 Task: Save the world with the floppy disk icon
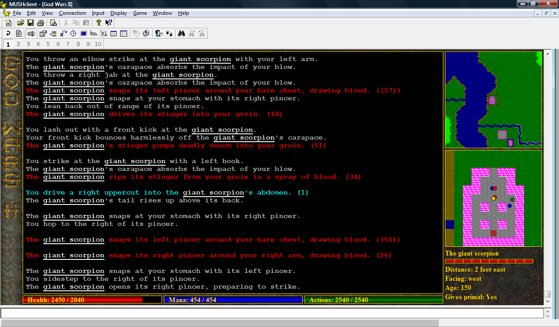tap(31, 23)
